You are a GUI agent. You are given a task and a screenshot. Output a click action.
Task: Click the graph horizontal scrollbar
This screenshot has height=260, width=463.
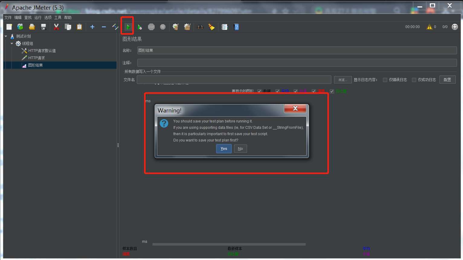229,244
